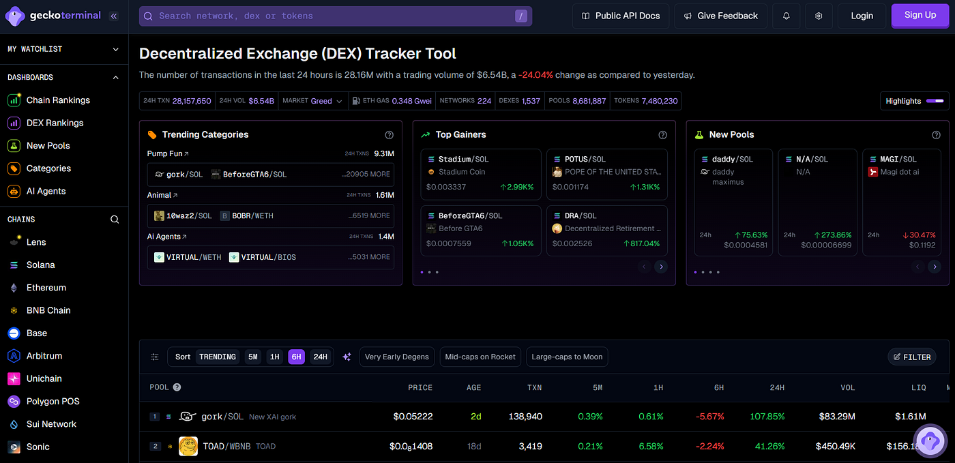Open settings gear icon in header
Viewport: 955px width, 463px height.
[819, 16]
